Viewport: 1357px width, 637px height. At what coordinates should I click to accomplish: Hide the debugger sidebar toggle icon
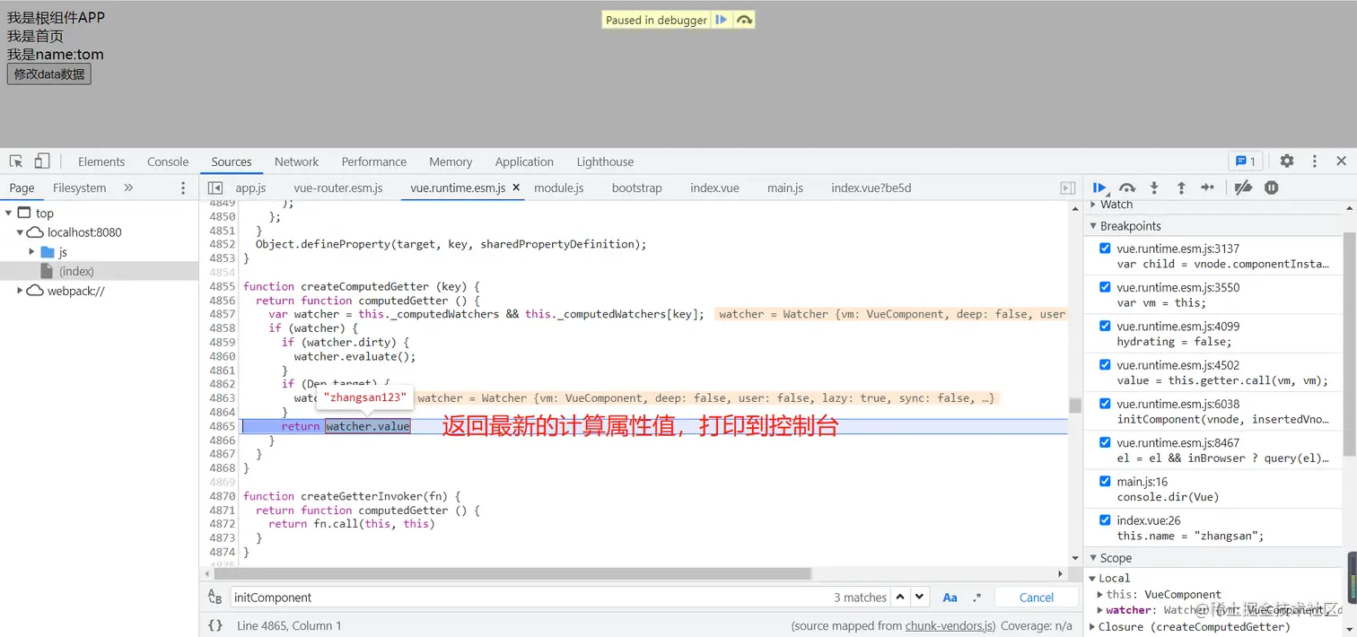[x=1068, y=188]
